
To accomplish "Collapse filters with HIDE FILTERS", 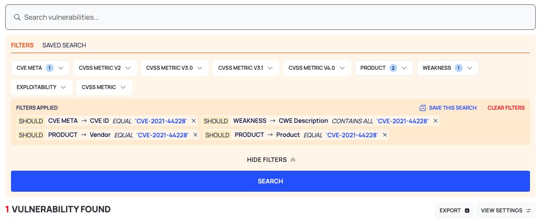I will [x=271, y=160].
